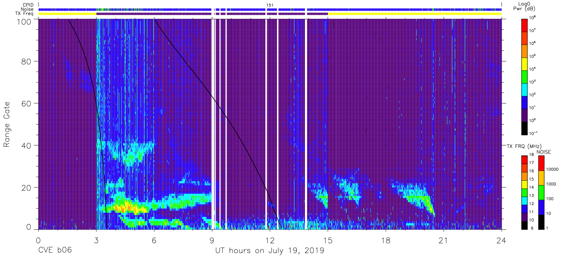
Task: Click the white data gap near 14 UT
Action: click(x=306, y=124)
